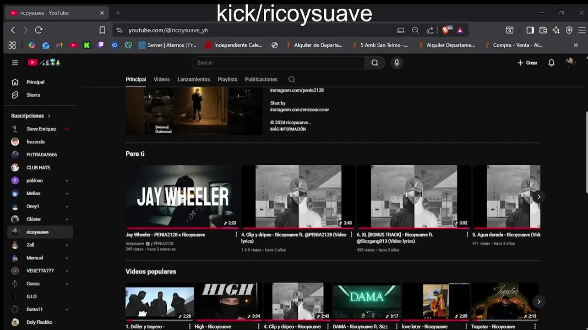
Task: Show more Para ti videos with next arrow
Action: pyautogui.click(x=539, y=197)
